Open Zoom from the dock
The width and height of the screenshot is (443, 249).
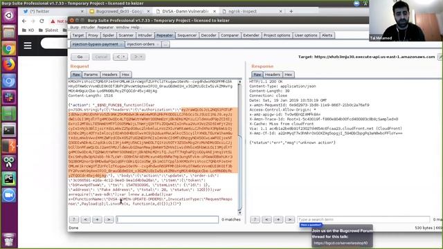pos(9,195)
